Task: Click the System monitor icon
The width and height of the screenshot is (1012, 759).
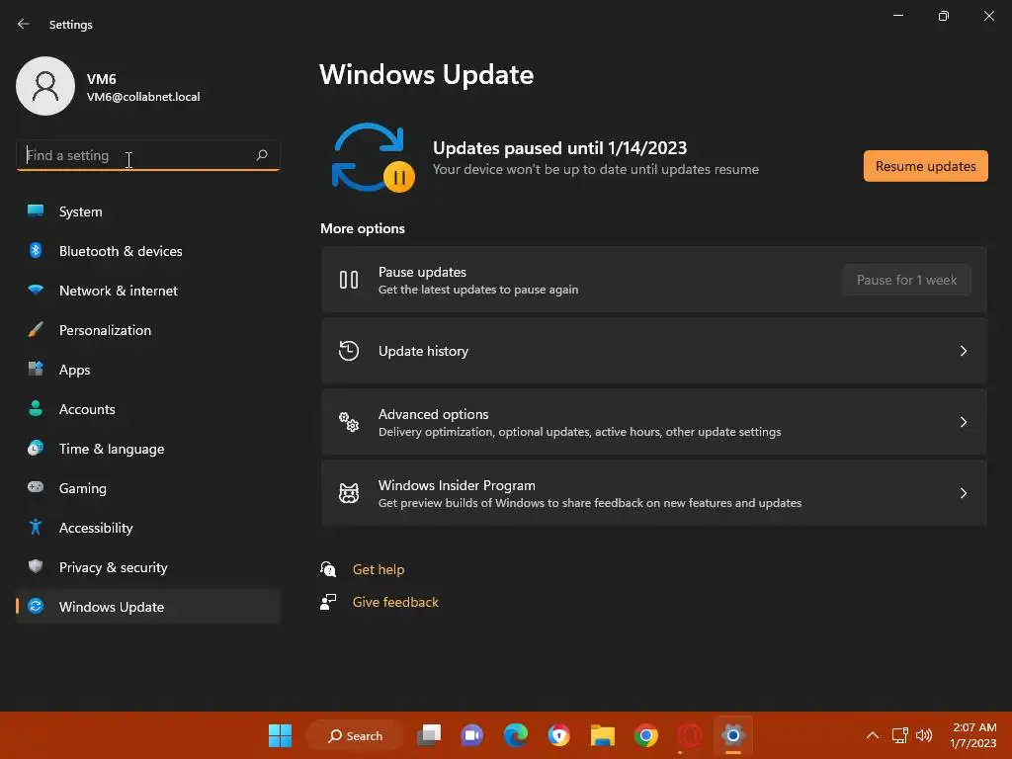Action: pos(36,211)
